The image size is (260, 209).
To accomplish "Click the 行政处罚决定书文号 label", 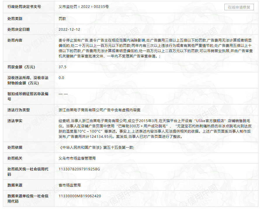I will [24, 7].
